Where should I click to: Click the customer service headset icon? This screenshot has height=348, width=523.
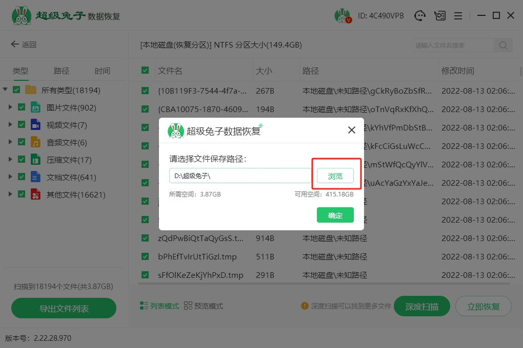click(x=420, y=16)
